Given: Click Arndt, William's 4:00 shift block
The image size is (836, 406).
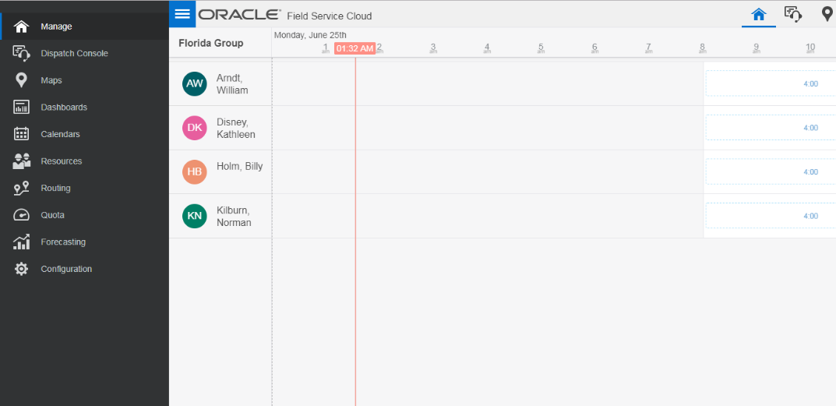Looking at the screenshot, I should click(769, 83).
